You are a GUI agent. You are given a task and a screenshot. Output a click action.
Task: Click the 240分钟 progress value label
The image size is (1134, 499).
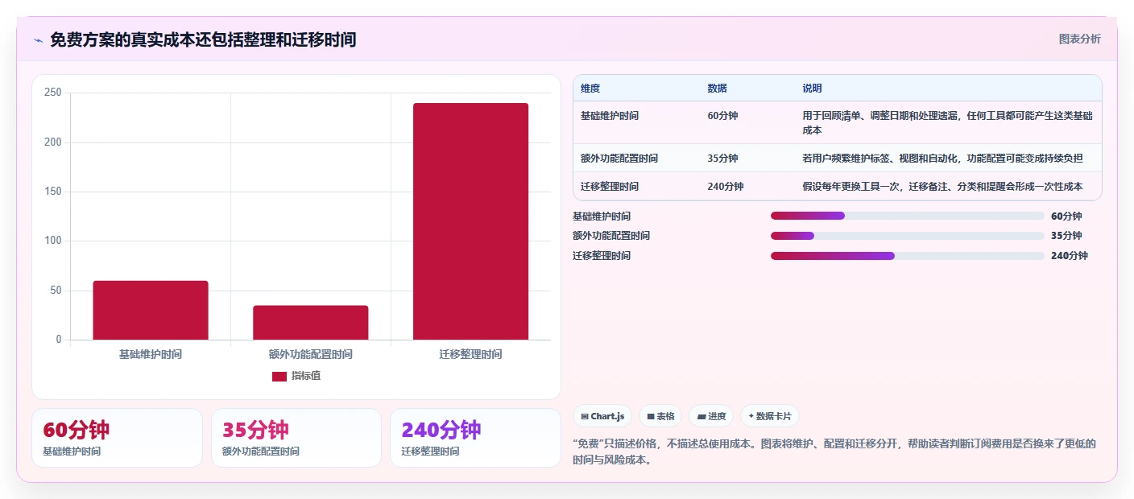tap(1070, 256)
